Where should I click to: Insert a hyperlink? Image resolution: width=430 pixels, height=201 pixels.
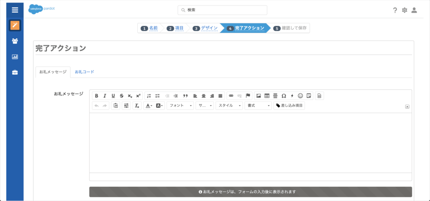(x=231, y=96)
